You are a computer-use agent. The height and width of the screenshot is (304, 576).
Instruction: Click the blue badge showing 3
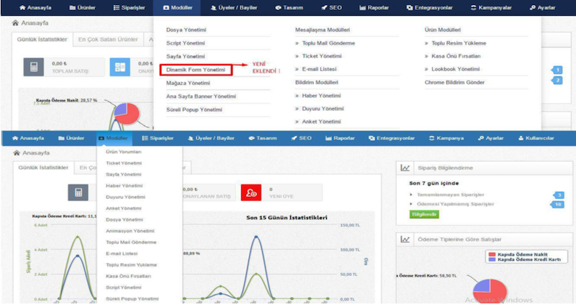[559, 195]
